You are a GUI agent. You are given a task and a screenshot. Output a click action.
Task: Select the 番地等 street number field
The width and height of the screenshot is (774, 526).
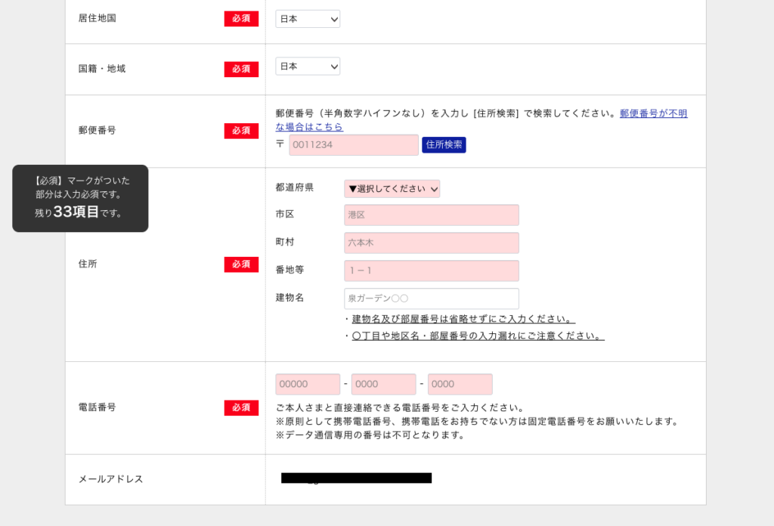click(431, 271)
